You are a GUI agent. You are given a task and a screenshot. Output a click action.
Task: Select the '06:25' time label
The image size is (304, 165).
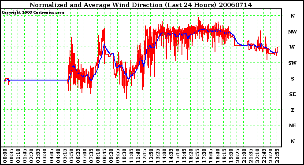coord(78,156)
